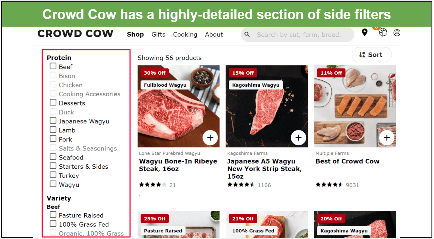This screenshot has width=434, height=239.
Task: Click the location pin icon
Action: 365,32
